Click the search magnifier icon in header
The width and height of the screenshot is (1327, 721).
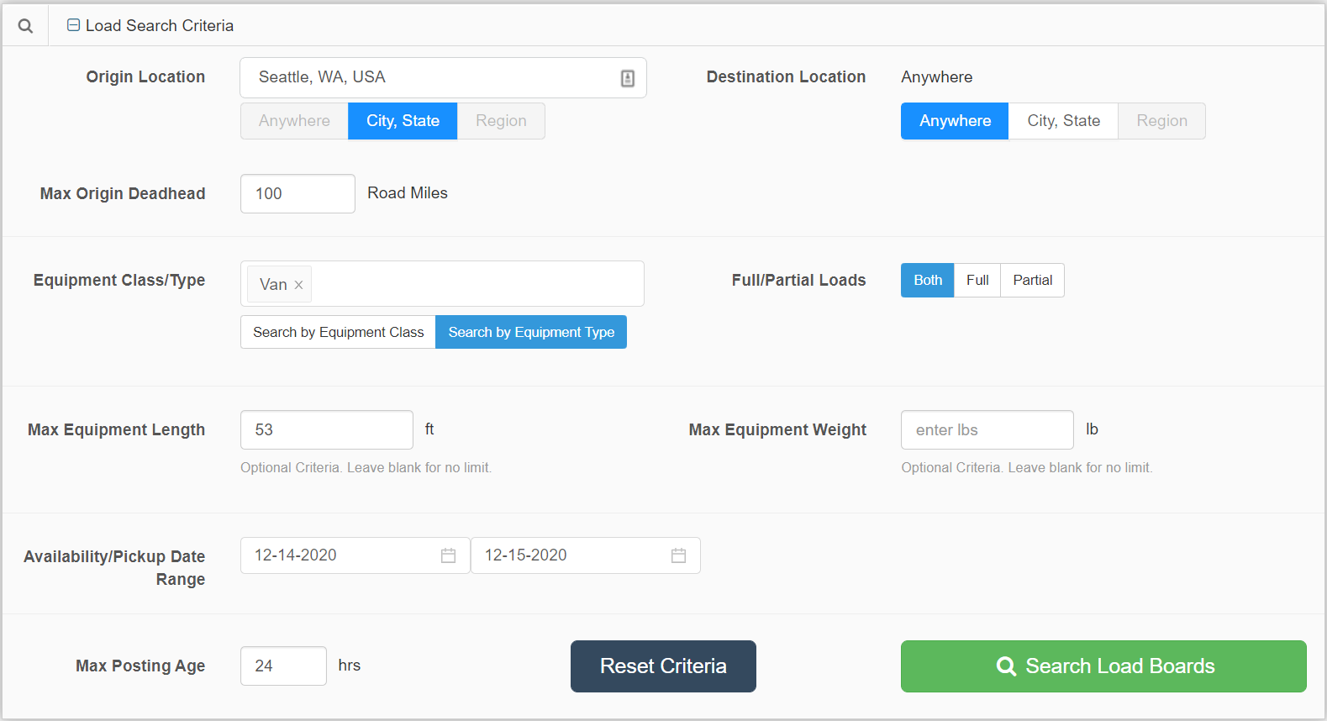25,26
